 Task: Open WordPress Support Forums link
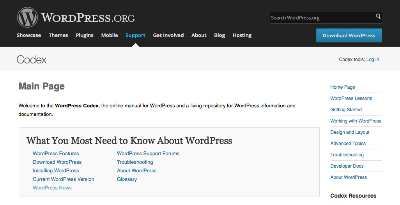[148, 154]
